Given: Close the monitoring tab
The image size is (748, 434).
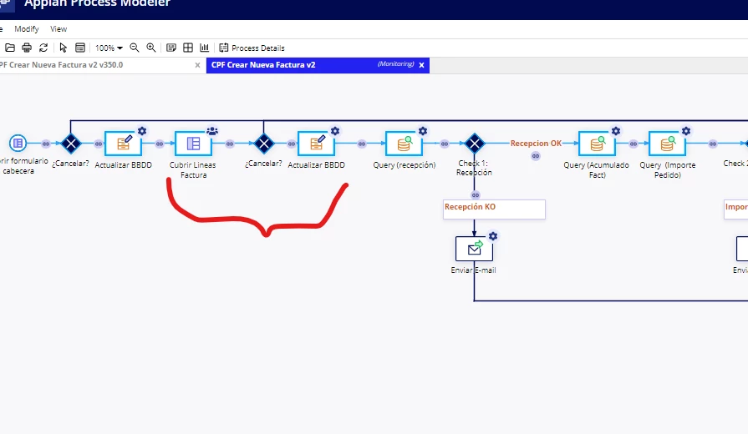Looking at the screenshot, I should [422, 65].
